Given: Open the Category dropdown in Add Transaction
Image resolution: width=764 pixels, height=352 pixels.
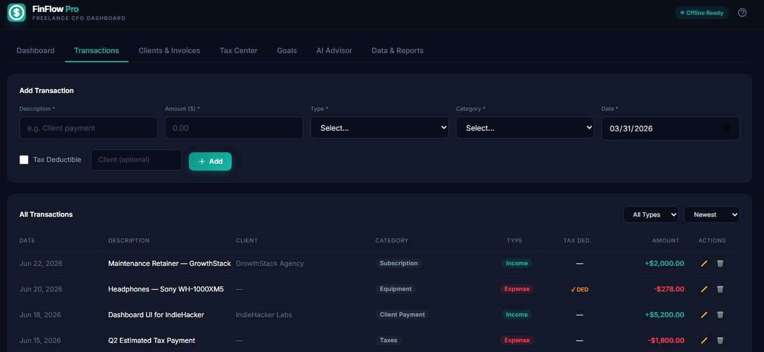Looking at the screenshot, I should [524, 128].
